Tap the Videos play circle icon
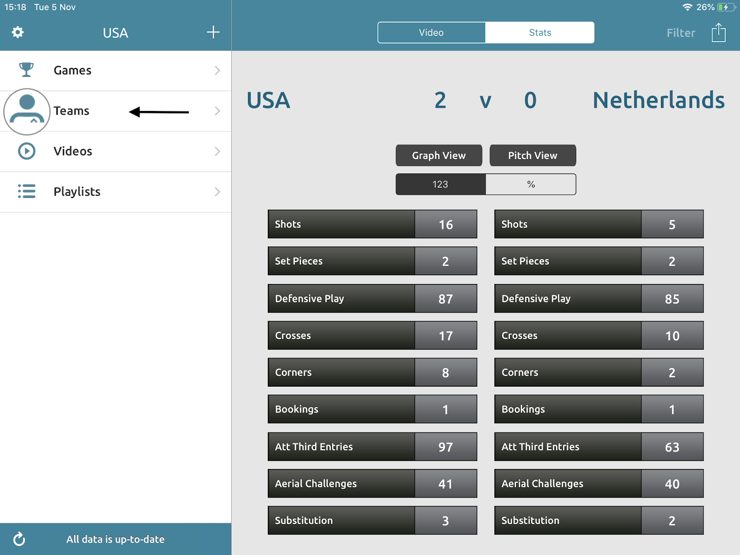740x555 pixels. click(26, 151)
